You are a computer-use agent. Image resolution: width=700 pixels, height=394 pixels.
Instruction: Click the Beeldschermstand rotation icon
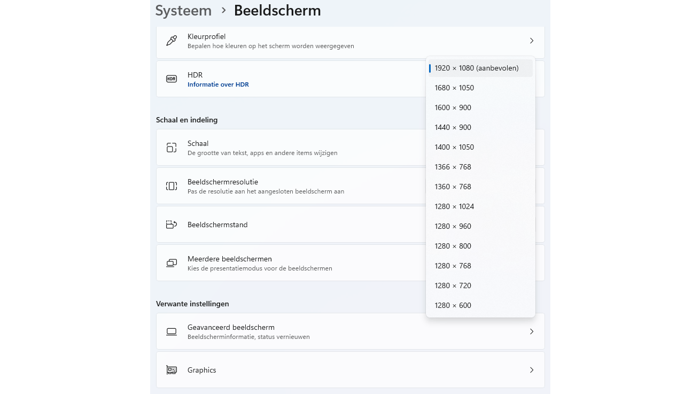tap(172, 225)
